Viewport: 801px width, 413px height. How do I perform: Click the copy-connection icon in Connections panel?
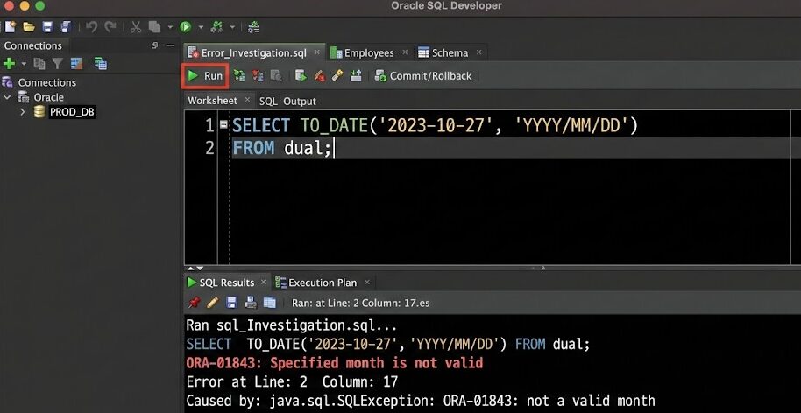(39, 64)
